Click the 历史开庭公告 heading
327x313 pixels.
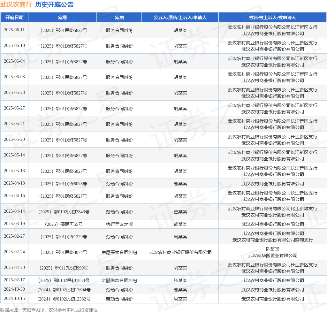54,4
